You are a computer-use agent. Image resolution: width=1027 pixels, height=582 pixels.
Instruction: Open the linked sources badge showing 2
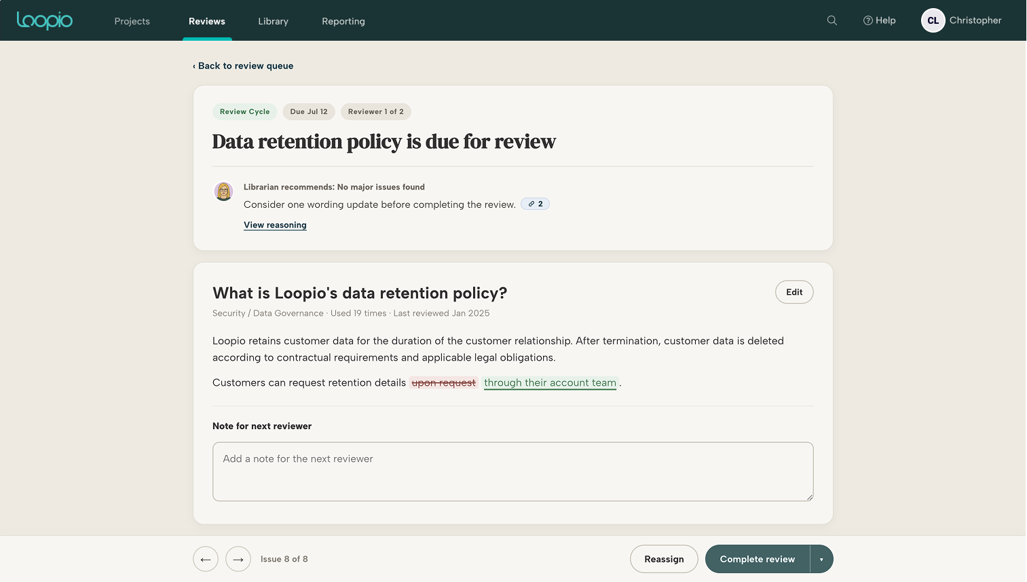pos(535,204)
